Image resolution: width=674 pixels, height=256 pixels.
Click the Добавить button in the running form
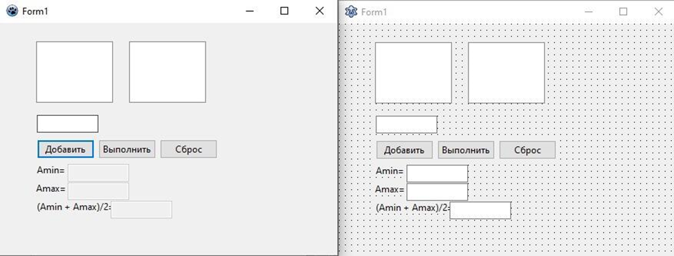point(65,149)
